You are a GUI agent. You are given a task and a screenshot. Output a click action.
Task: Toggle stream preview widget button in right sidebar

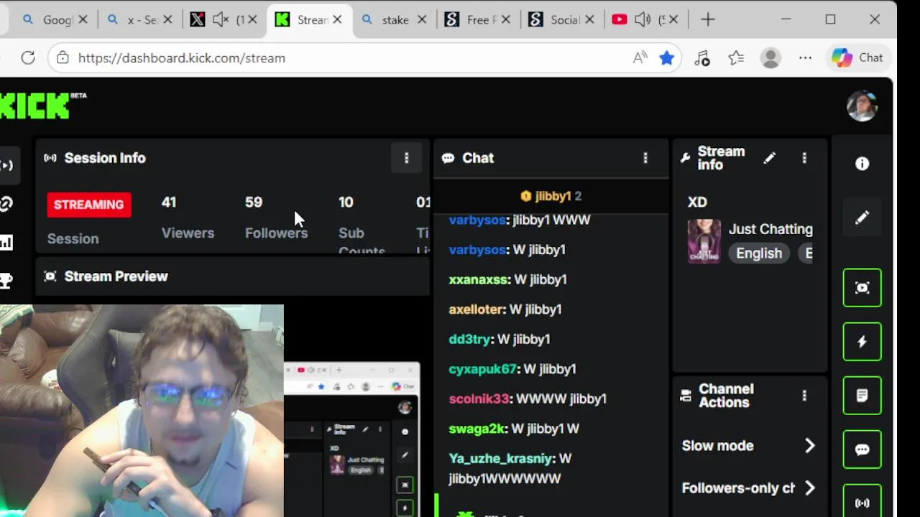[x=862, y=288]
